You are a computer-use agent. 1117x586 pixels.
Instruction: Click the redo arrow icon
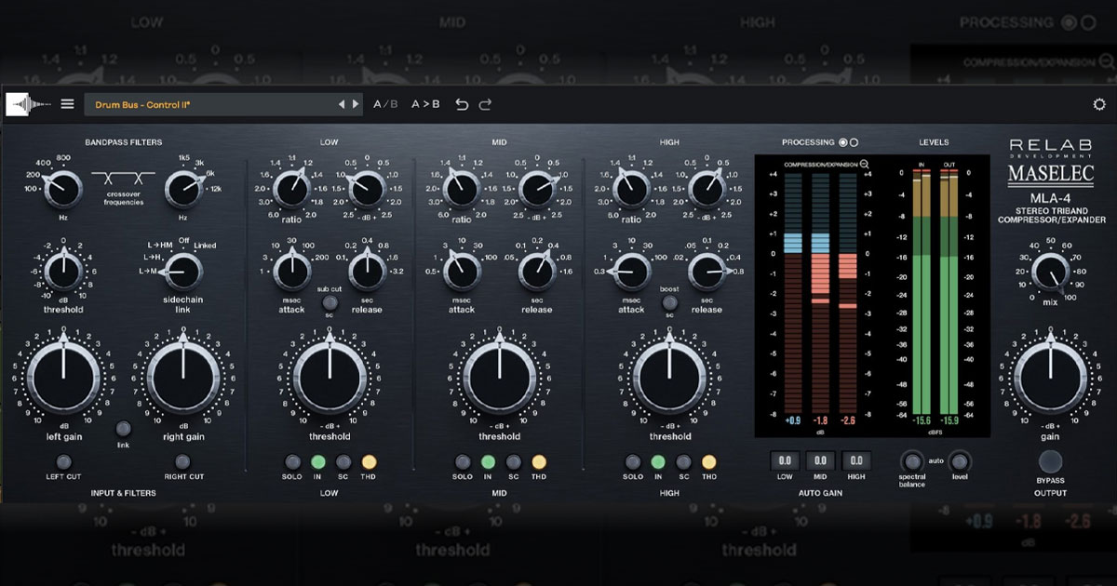485,104
